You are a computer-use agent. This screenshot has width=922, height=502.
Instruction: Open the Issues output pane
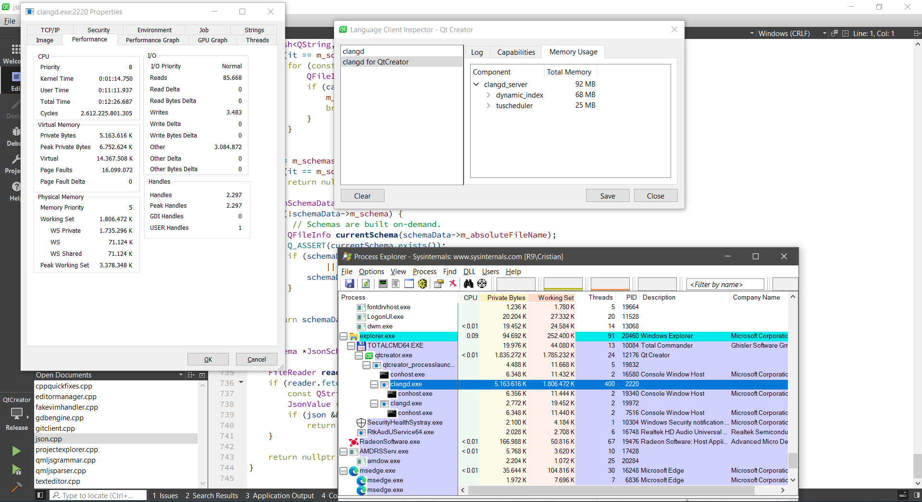click(x=165, y=495)
